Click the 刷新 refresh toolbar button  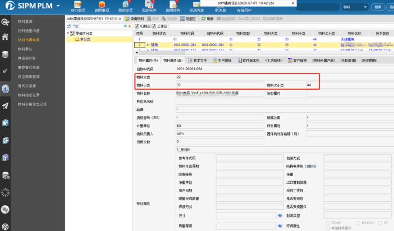[x=208, y=19]
